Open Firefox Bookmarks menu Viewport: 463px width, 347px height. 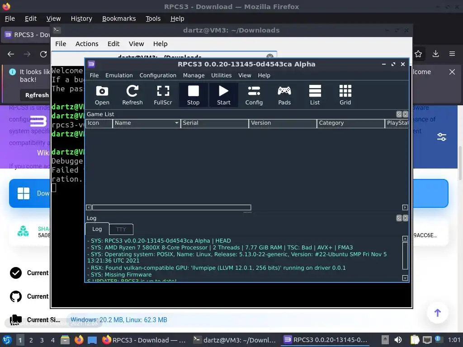click(x=119, y=19)
